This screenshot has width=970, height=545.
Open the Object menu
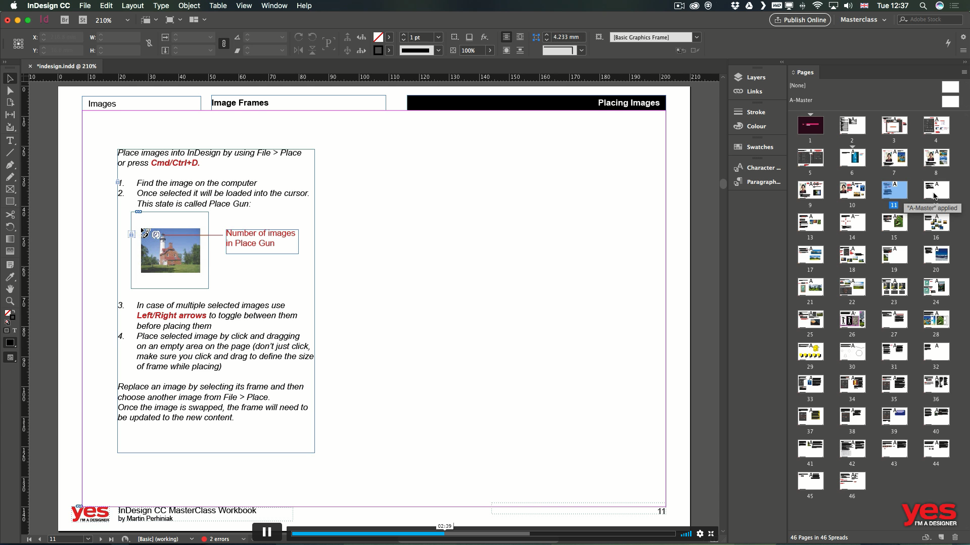(189, 6)
